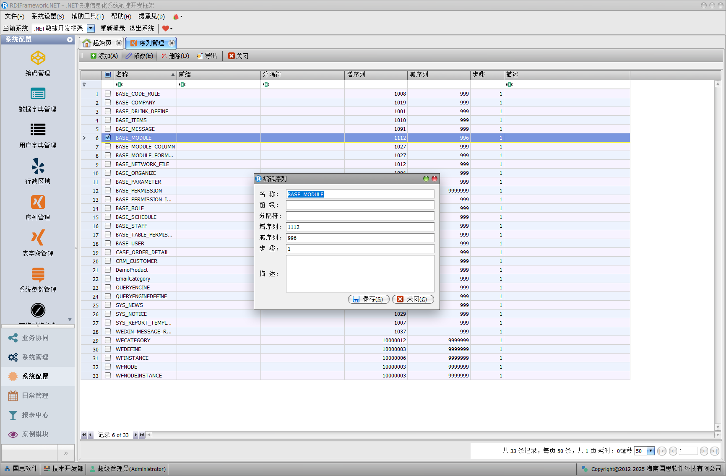The image size is (726, 476).
Task: Open 行政区域 sidebar icon
Action: point(38,167)
